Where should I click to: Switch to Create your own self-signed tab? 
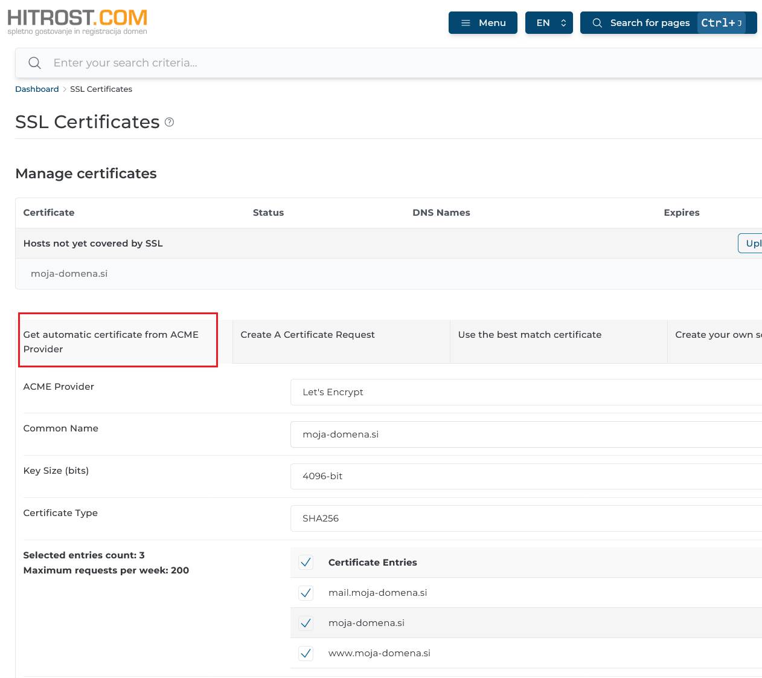coord(715,341)
